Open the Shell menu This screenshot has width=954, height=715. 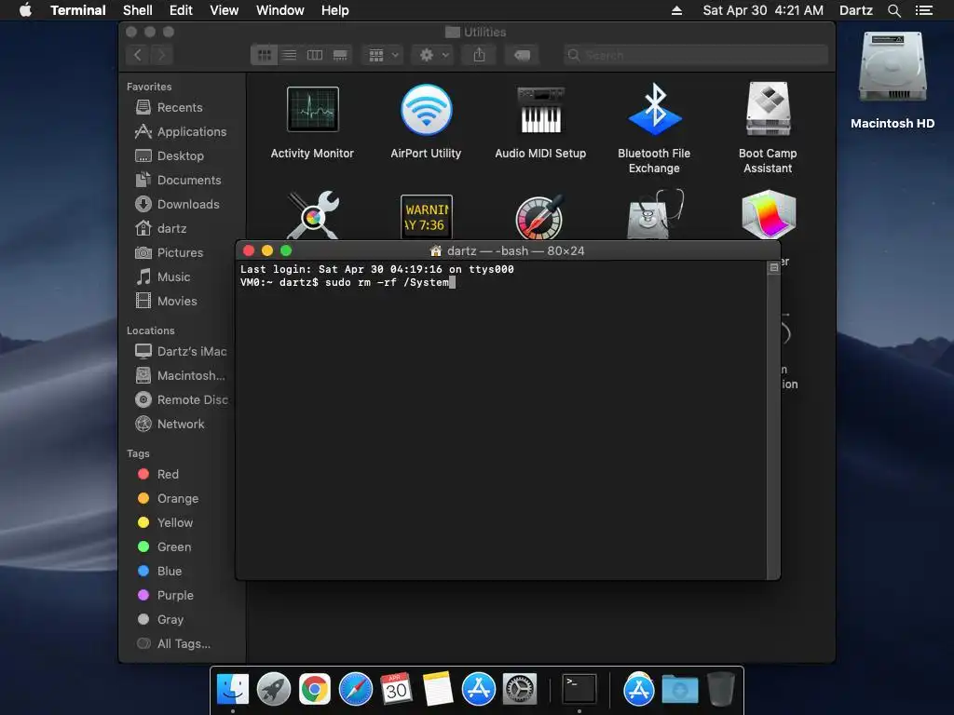tap(138, 10)
